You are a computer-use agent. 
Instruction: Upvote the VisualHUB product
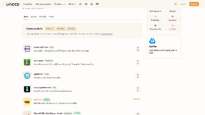pos(138,114)
